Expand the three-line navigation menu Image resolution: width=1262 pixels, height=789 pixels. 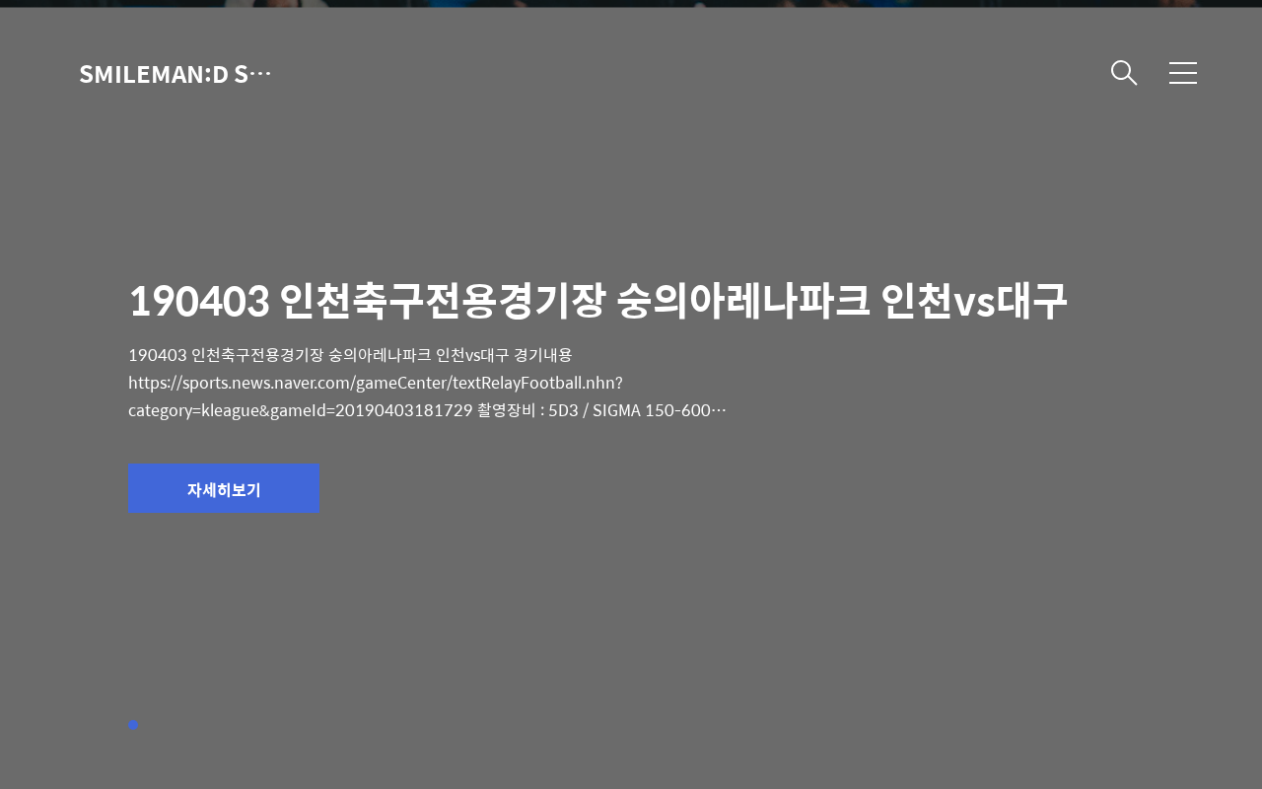click(x=1183, y=73)
